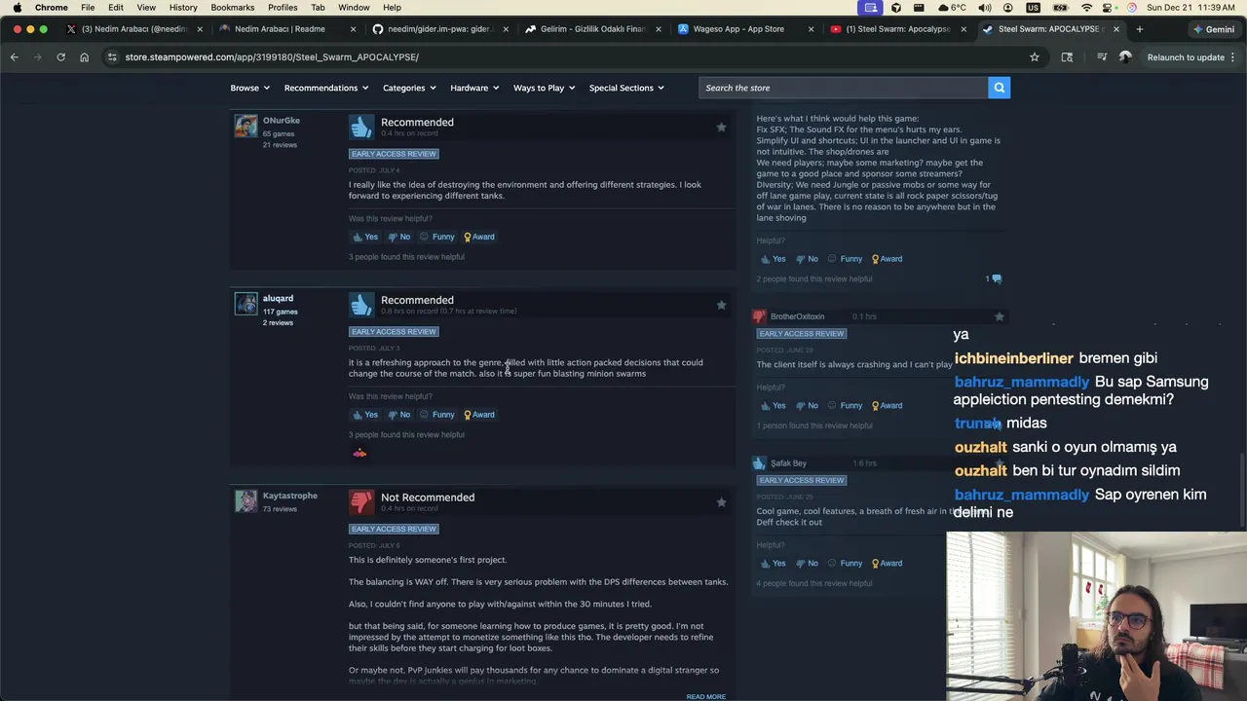Click the Chrome home icon

84,57
